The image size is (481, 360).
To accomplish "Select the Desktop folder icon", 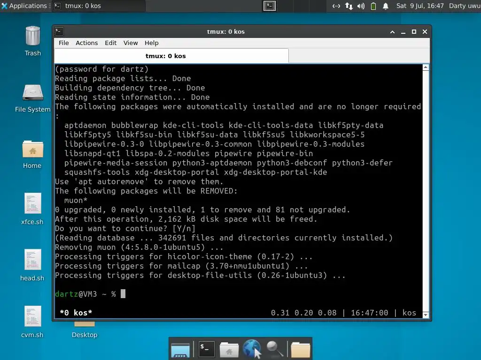I will tap(85, 324).
